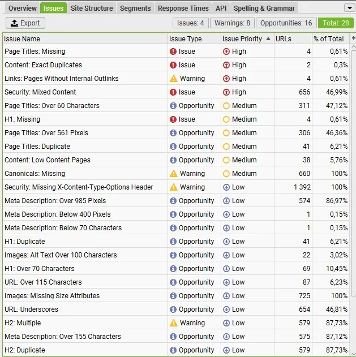Image resolution: width=356 pixels, height=357 pixels.
Task: Click info icon for Page Titles: Over 60 Characters
Action: pos(173,106)
